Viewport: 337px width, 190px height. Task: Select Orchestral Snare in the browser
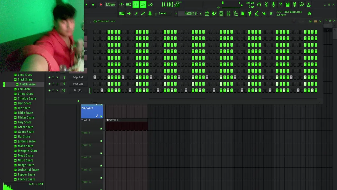coord(28,170)
